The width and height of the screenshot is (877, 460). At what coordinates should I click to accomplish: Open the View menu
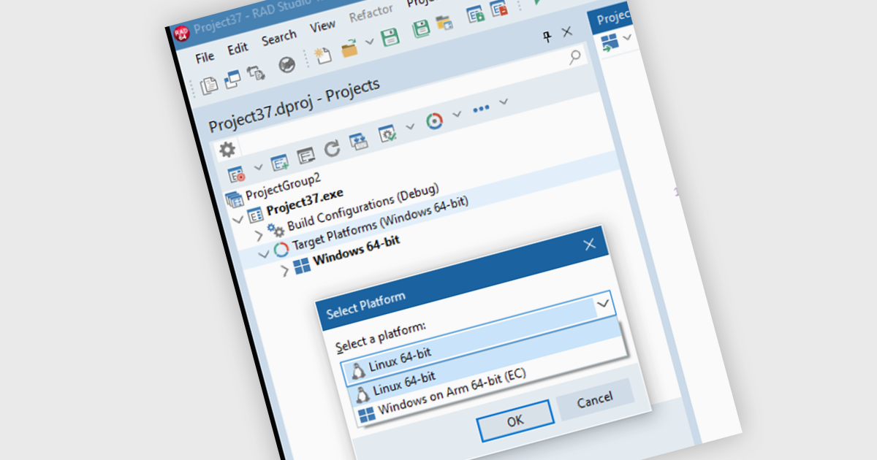click(322, 27)
